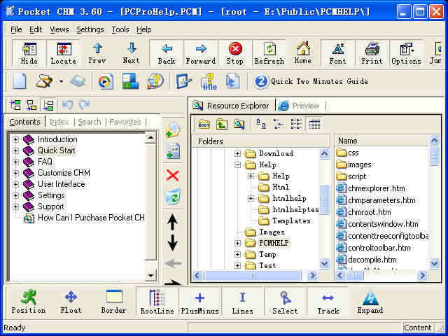This screenshot has width=448, height=336.
Task: Click the Name column header
Action: click(x=381, y=141)
